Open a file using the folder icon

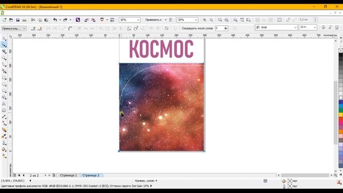pos(11,20)
